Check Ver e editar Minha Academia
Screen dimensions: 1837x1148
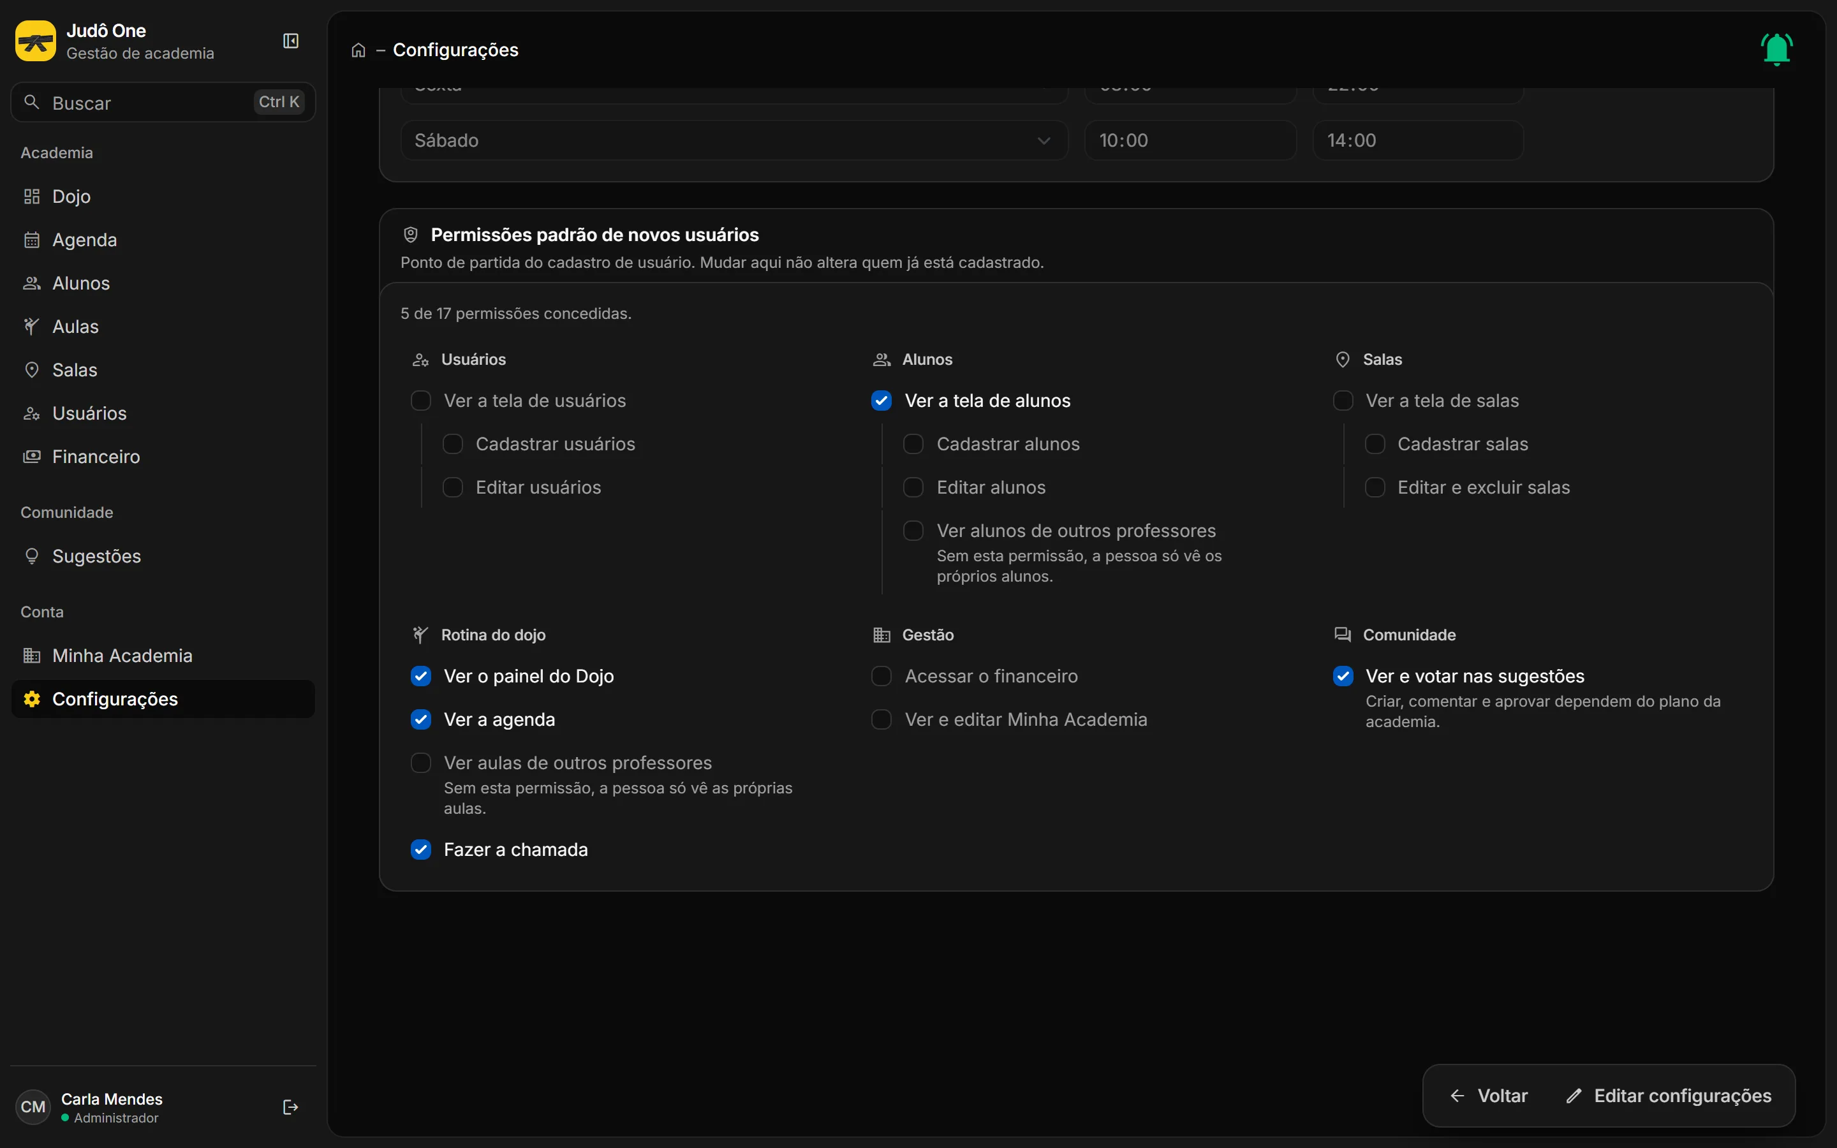click(882, 720)
